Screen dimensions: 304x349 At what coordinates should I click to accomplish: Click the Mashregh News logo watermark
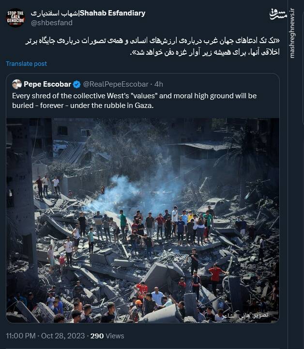[278, 14]
